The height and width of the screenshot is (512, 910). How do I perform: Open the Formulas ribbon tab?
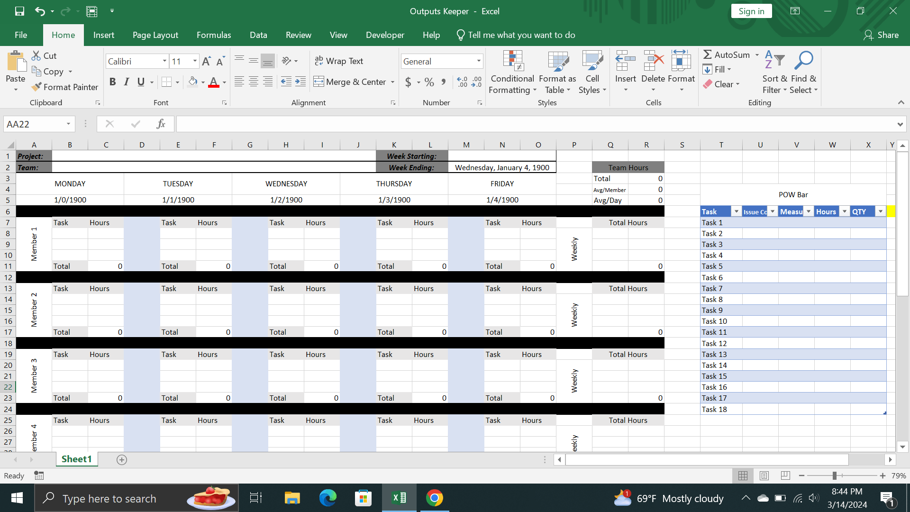pyautogui.click(x=214, y=35)
